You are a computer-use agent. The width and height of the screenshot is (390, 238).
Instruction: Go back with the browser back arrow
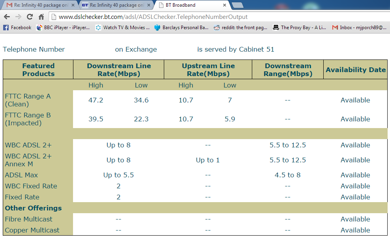click(7, 17)
